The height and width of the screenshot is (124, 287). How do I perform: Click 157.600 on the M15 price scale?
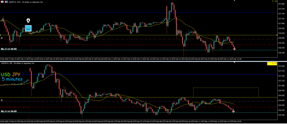(x=281, y=4)
